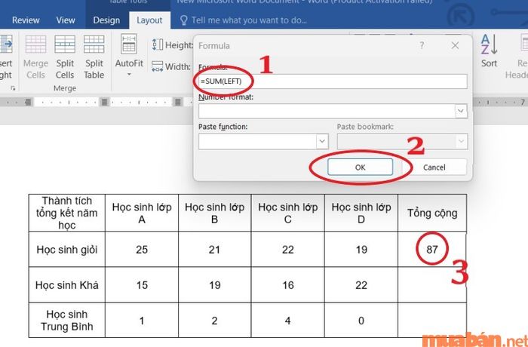Viewport: 528px width, 347px height.
Task: Click the 'Tổng cộng' header cell
Action: click(x=432, y=213)
